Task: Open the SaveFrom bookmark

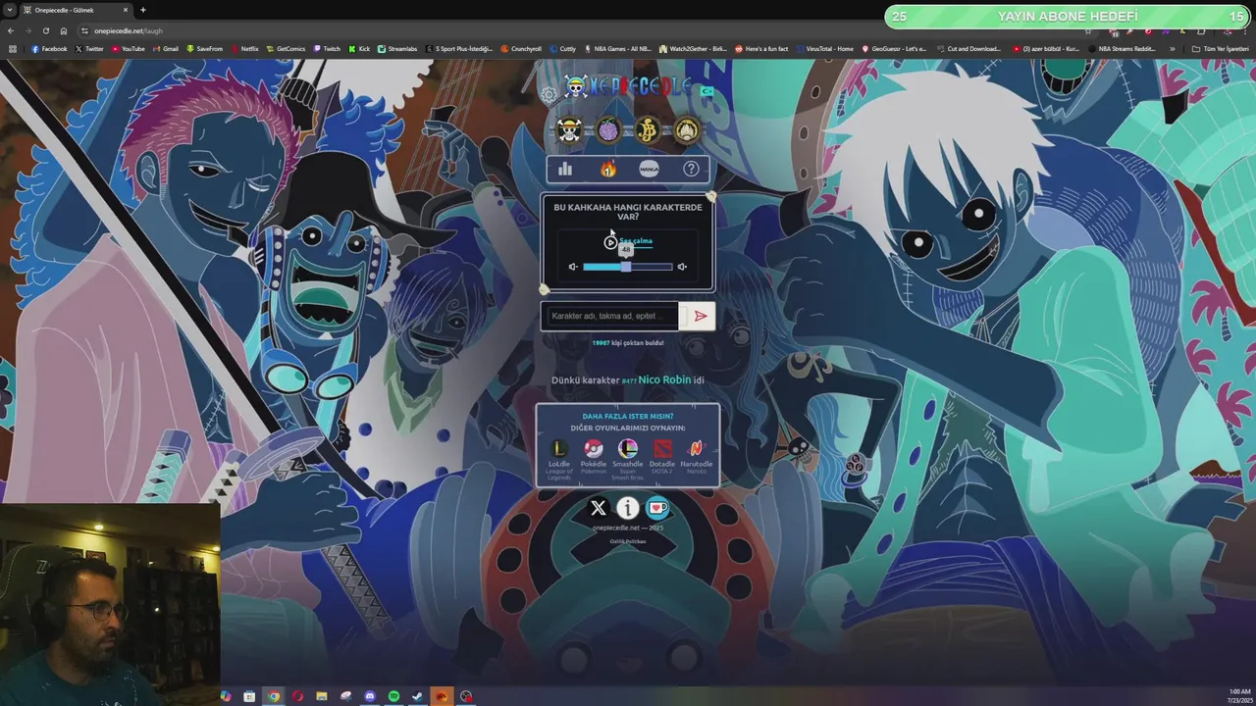Action: point(205,48)
